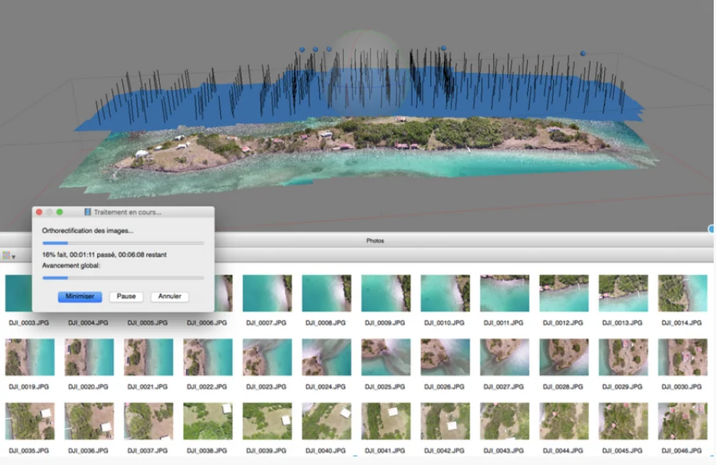
Task: Select thumbnail DJI_0020.JPG
Action: 89,357
